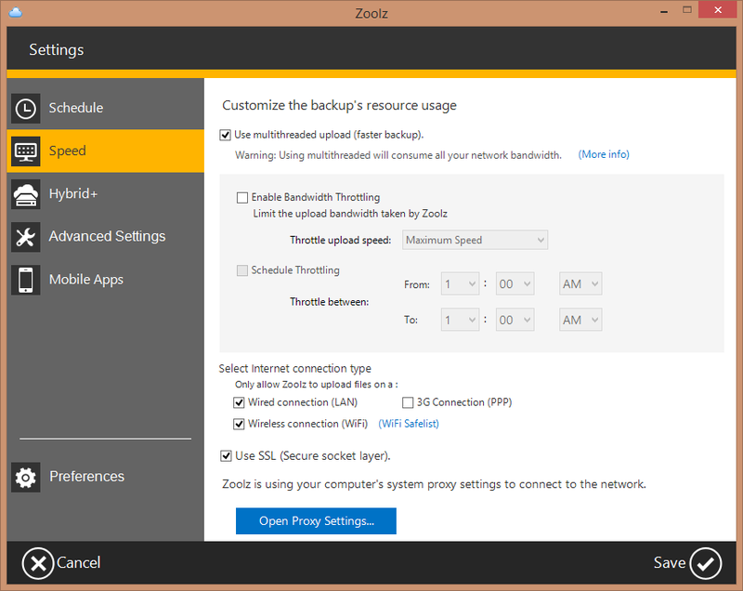Toggle Use SSL checkbox
743x591 pixels.
tap(226, 456)
